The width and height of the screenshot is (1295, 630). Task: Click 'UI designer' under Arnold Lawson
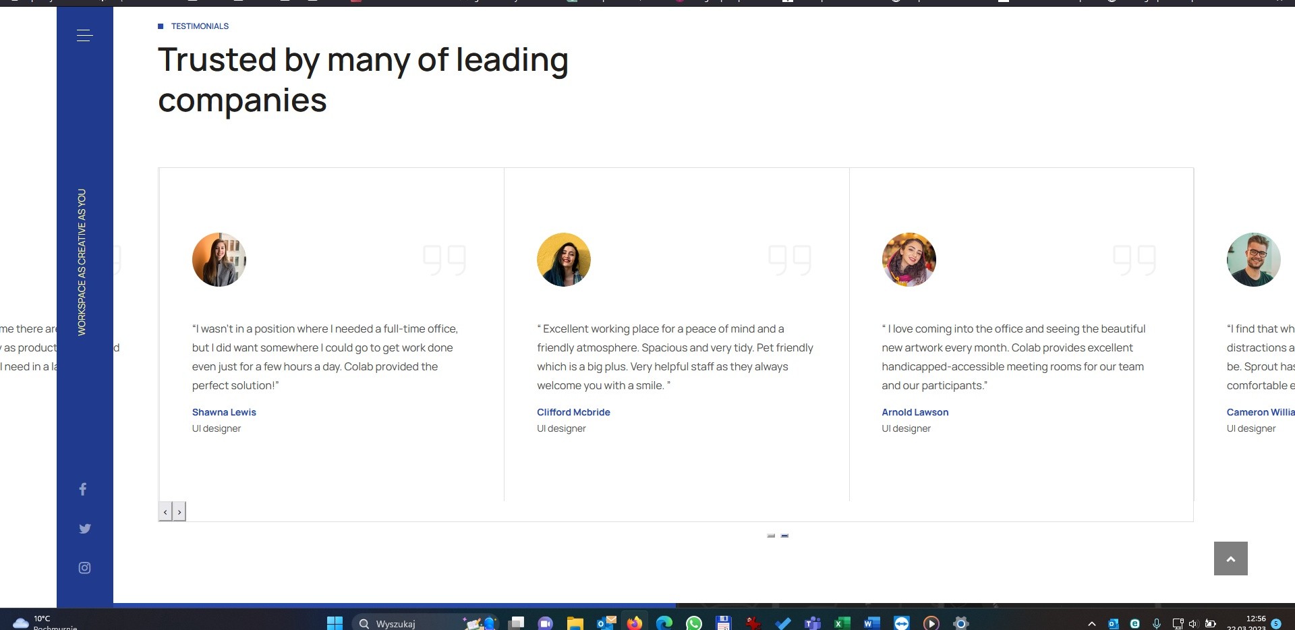tap(906, 428)
